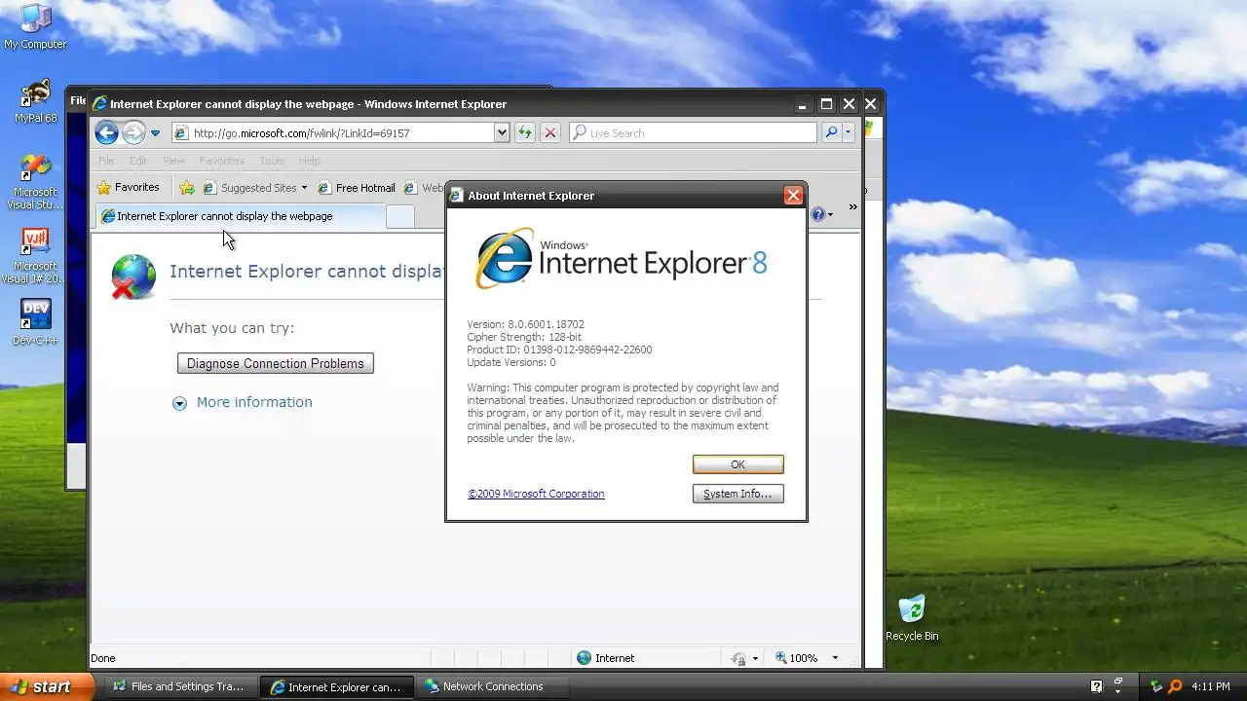Image resolution: width=1247 pixels, height=701 pixels.
Task: Select the Microsoft Visual Studio desktop shortcut
Action: pyautogui.click(x=35, y=181)
